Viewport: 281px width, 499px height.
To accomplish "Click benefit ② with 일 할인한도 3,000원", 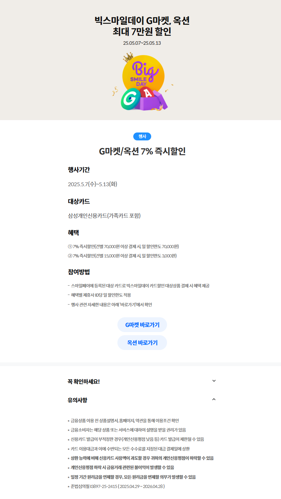I will click(x=122, y=256).
